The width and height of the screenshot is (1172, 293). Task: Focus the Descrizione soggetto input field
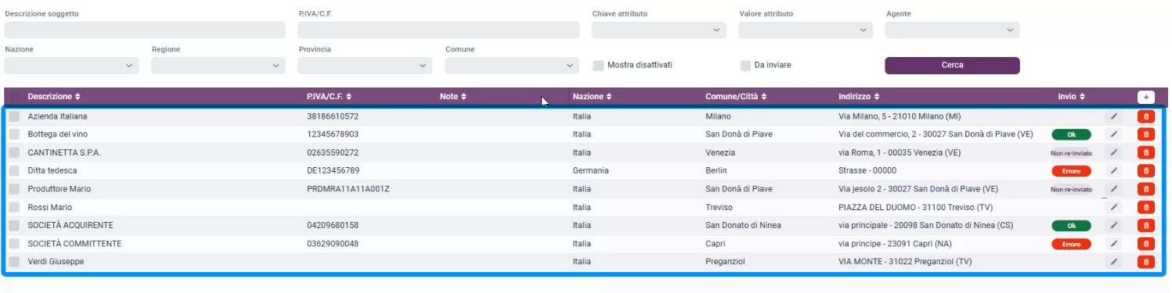145,30
